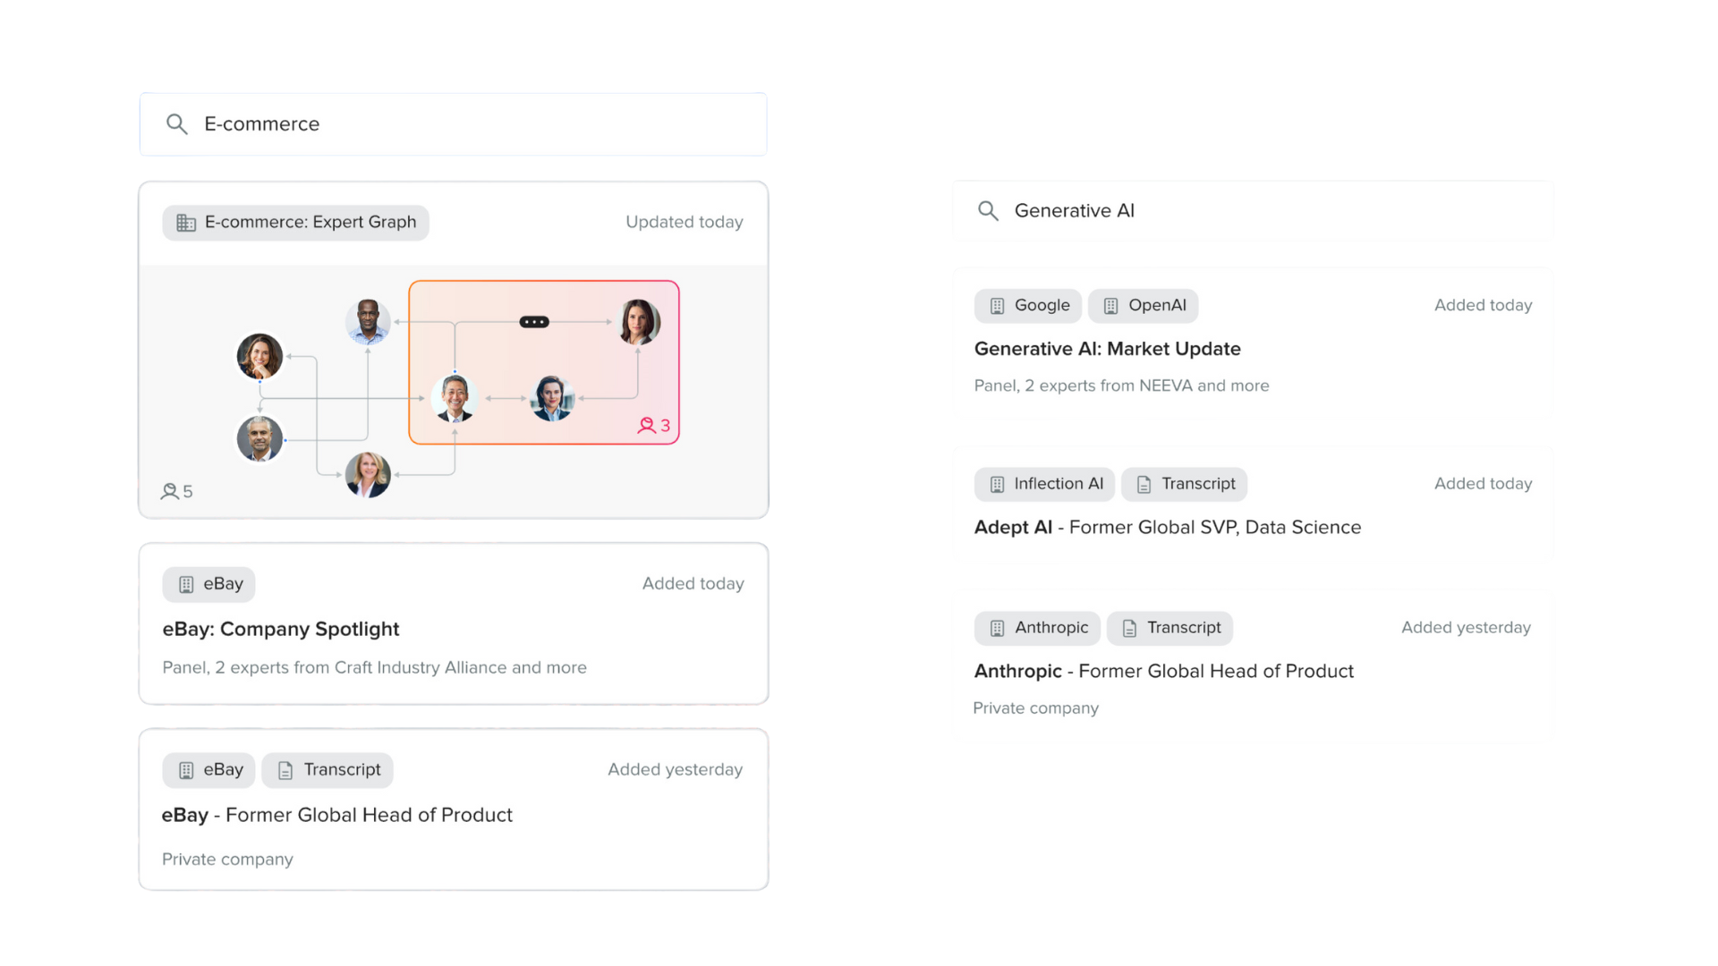Select the blonde woman avatar at graph bottom

[x=368, y=474]
